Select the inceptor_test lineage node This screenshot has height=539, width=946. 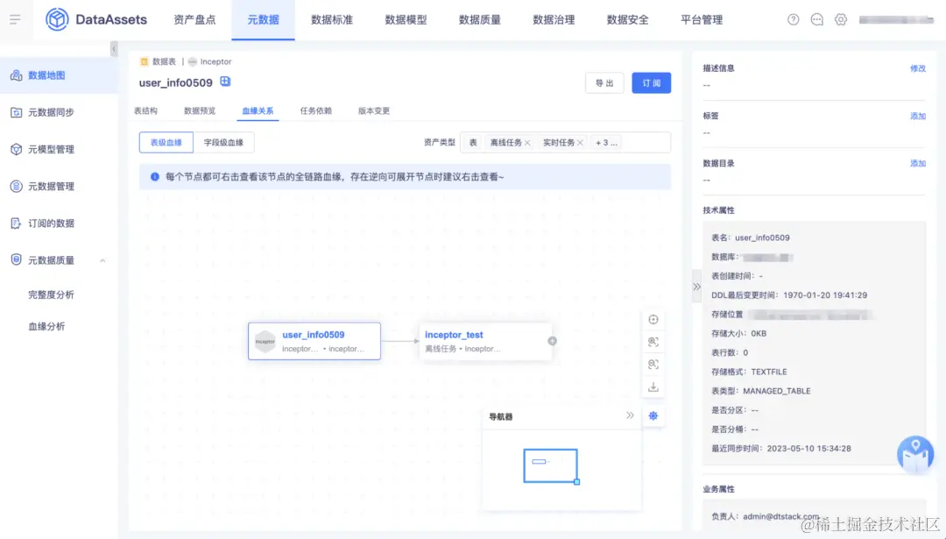coord(485,341)
